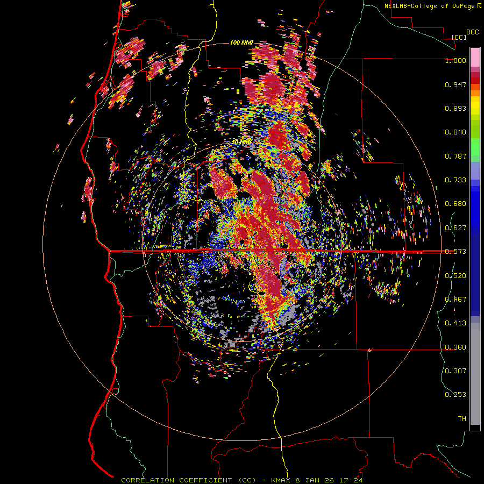Click the [CC] scale heading

click(x=459, y=37)
